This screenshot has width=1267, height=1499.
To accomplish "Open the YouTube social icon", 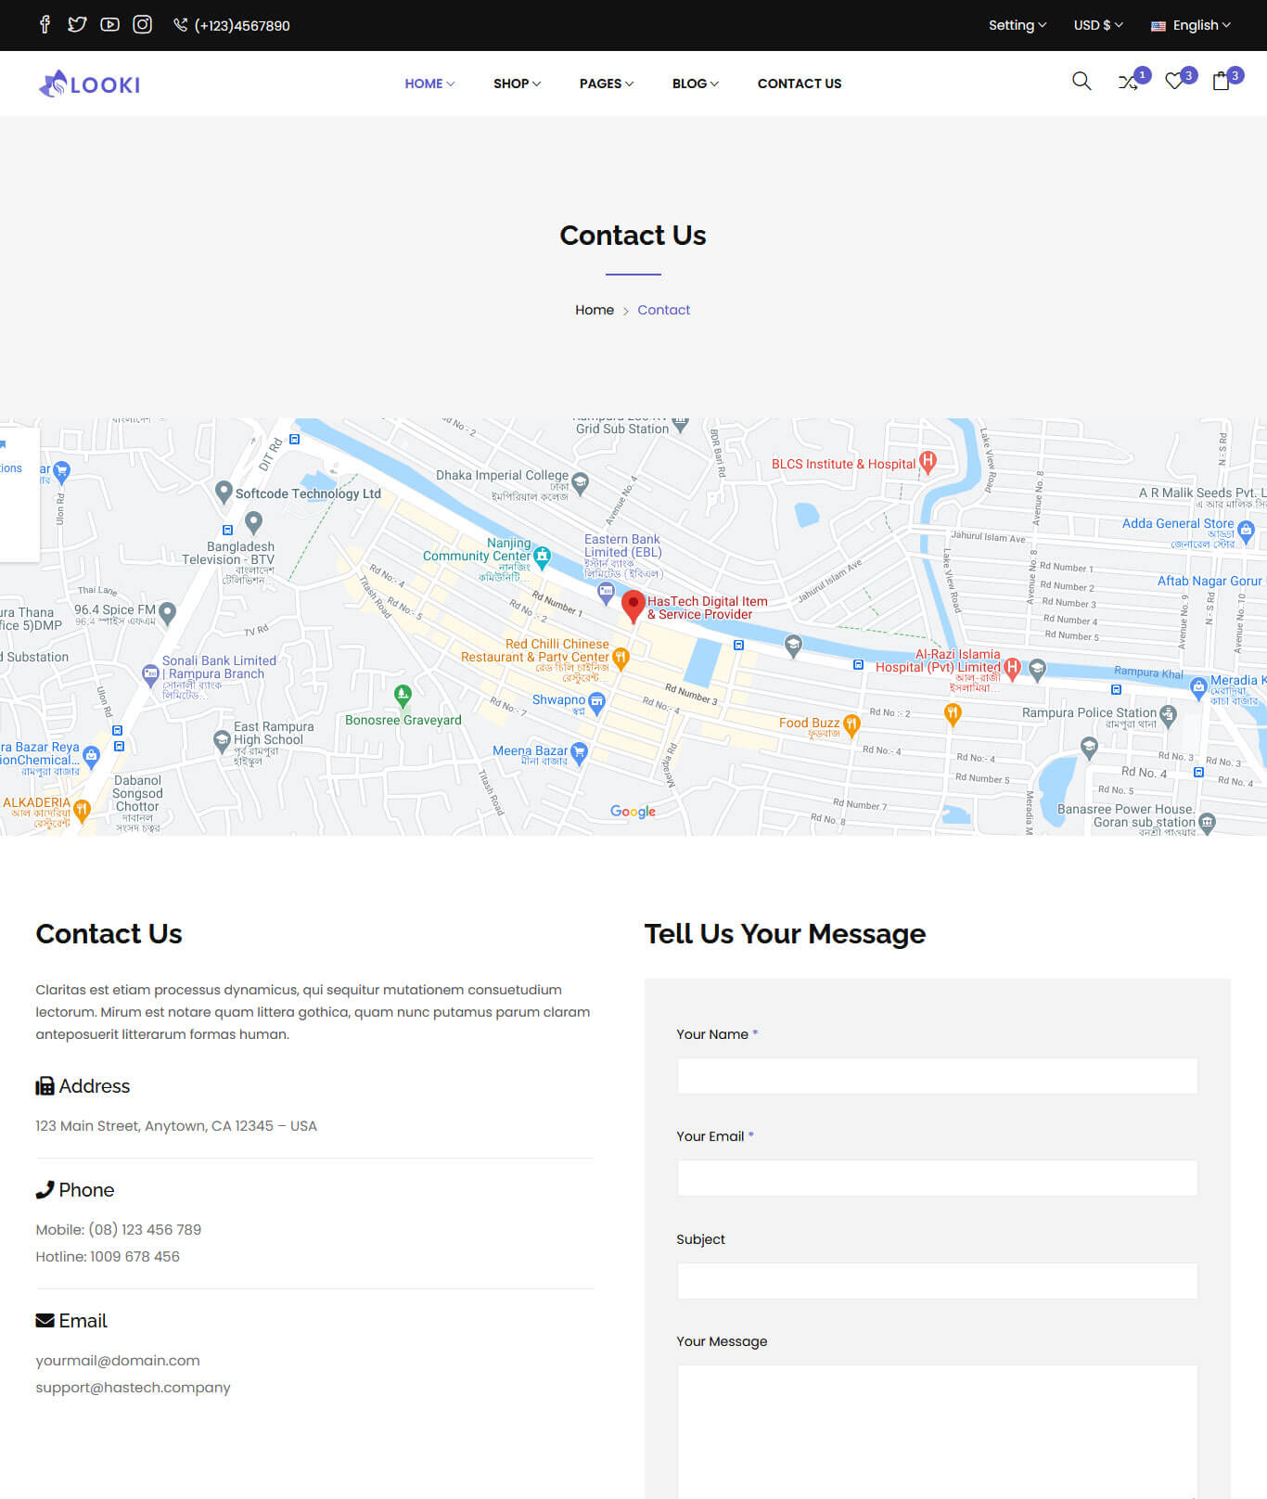I will coord(109,25).
